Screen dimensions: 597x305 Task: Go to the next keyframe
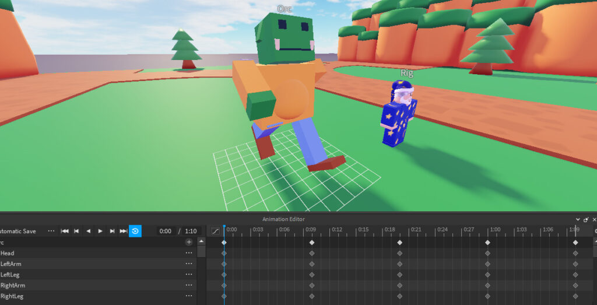pos(112,231)
